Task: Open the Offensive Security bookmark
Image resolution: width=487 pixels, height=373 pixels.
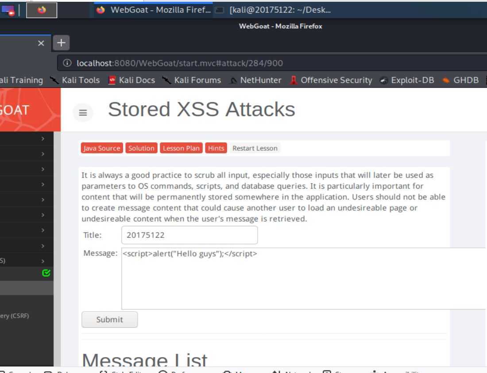Action: pyautogui.click(x=331, y=80)
